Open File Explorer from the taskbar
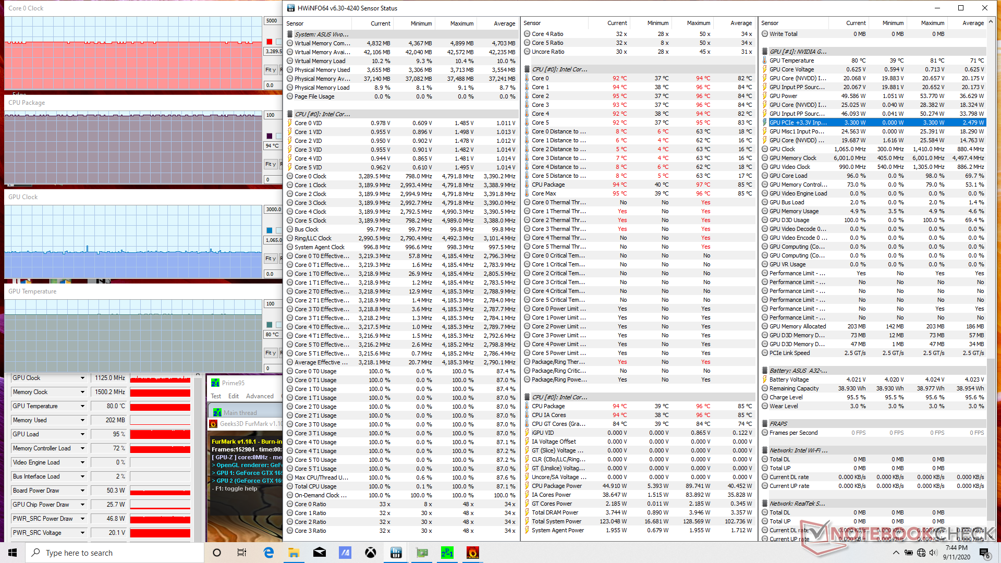1001x563 pixels. 294,553
